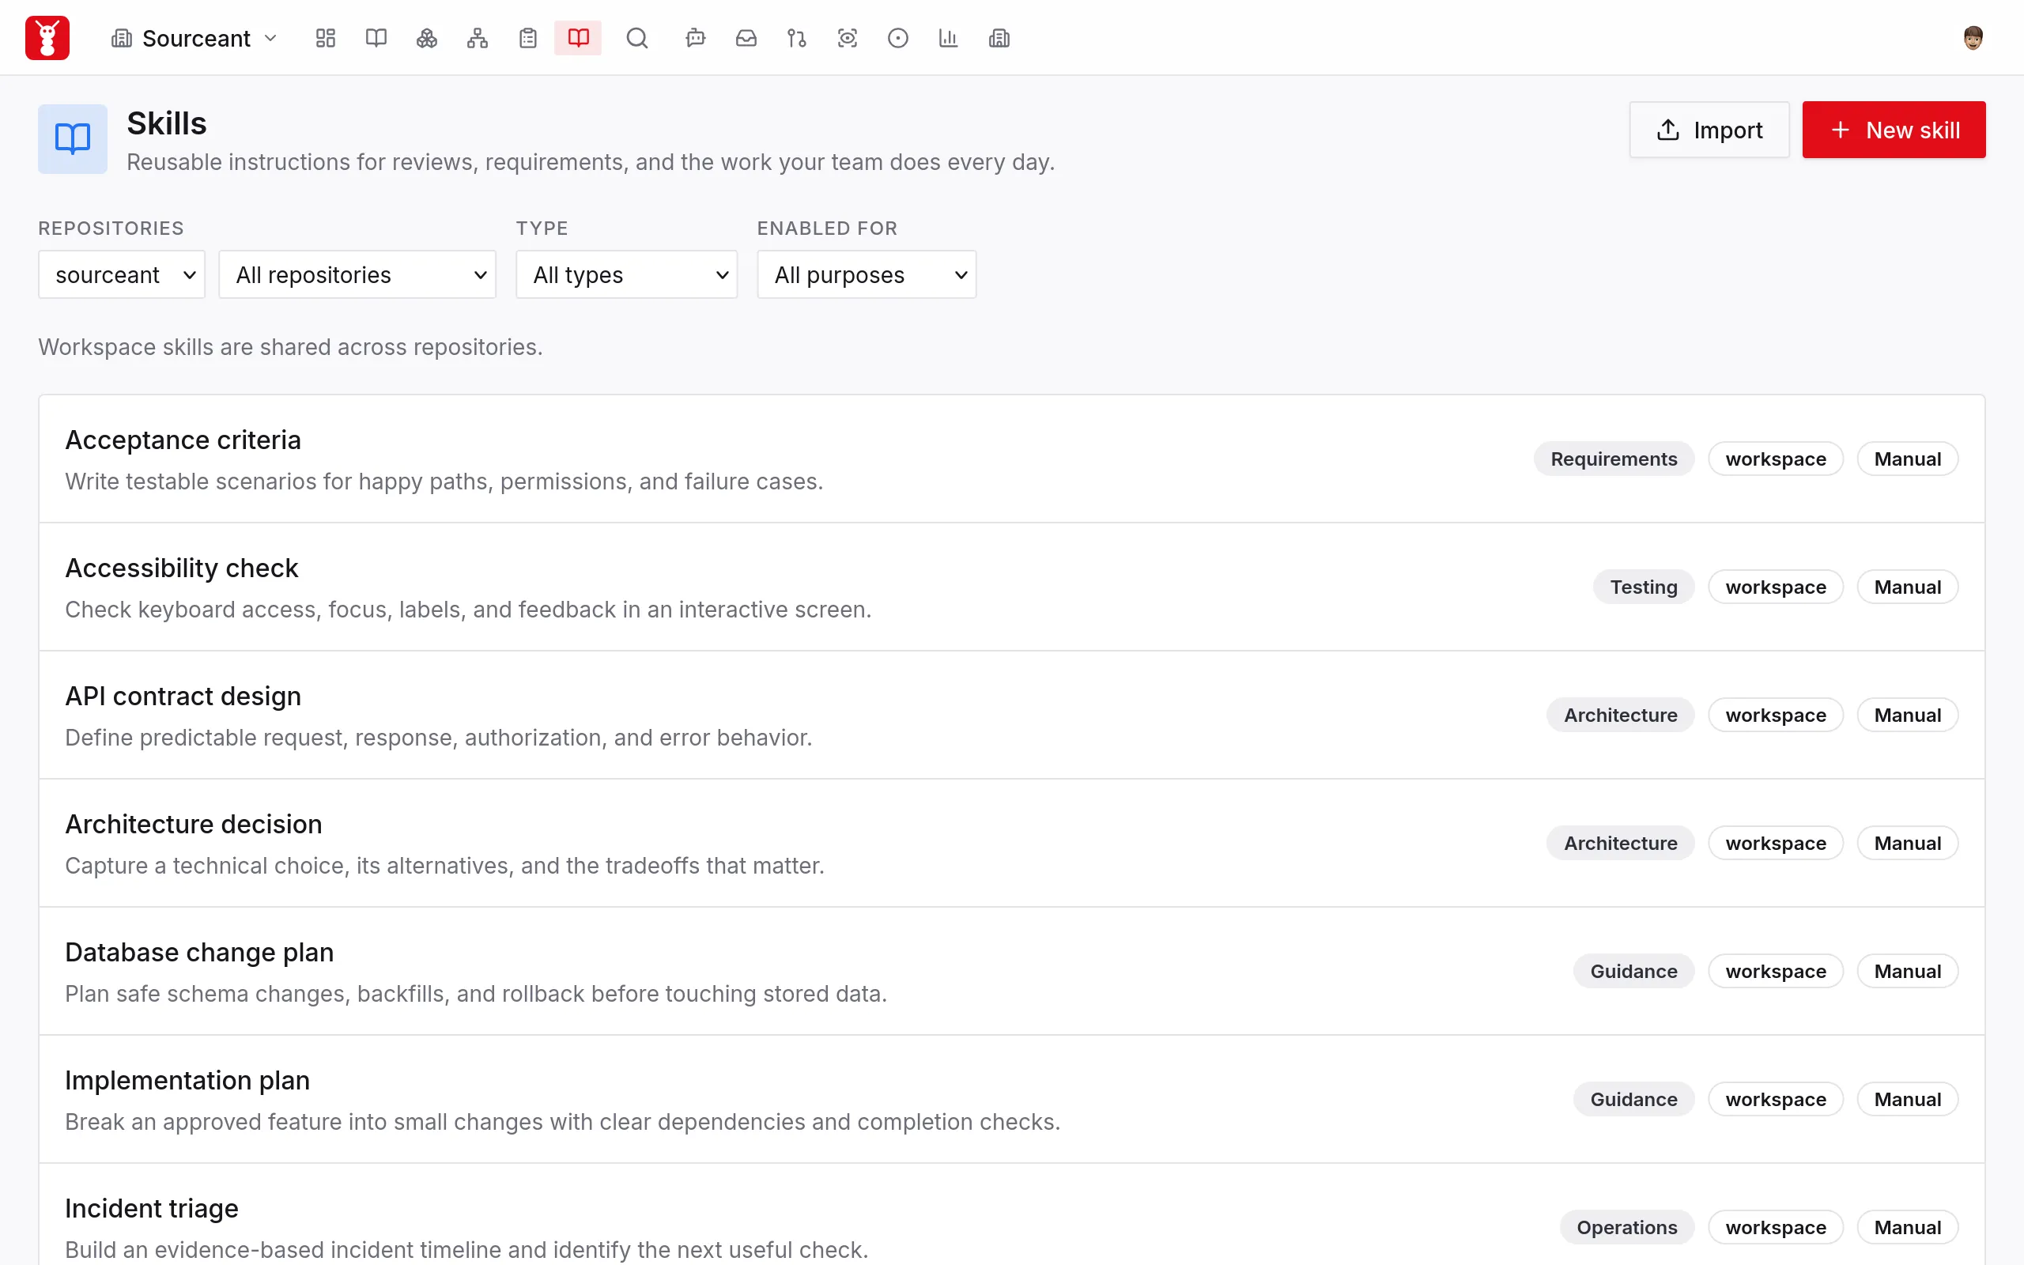Open the Acceptance criteria skill
Viewport: 2024px width, 1265px height.
point(1012,459)
